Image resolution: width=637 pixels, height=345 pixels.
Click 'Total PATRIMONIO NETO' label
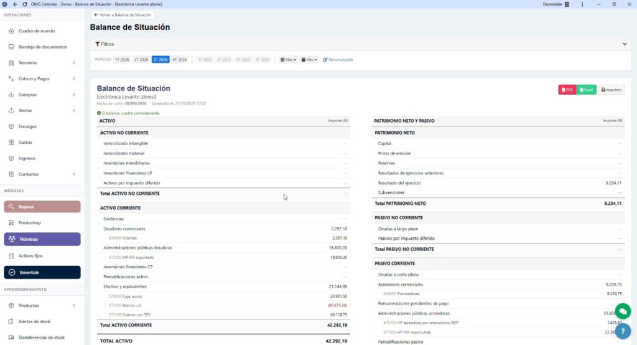pyautogui.click(x=400, y=204)
